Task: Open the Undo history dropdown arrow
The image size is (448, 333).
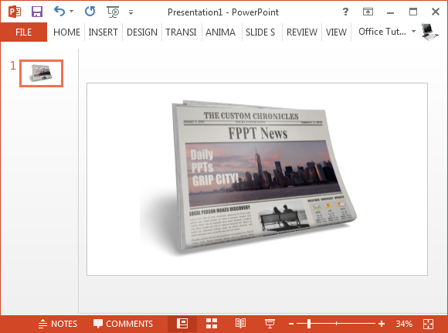Action: click(x=71, y=12)
